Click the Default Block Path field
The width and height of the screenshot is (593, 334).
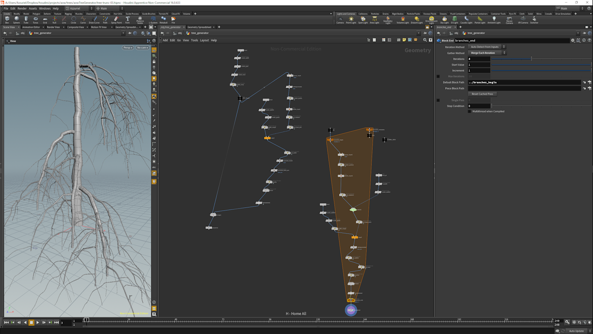tap(524, 83)
